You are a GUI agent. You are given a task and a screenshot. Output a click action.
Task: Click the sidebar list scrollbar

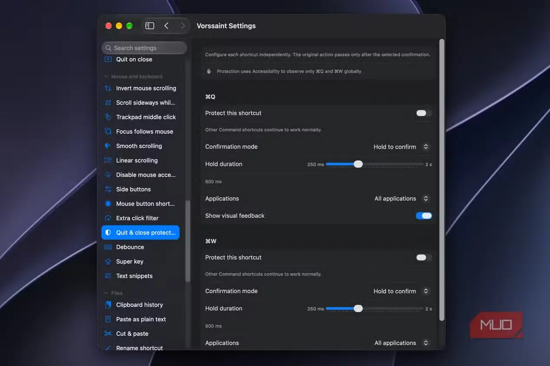pos(188,242)
